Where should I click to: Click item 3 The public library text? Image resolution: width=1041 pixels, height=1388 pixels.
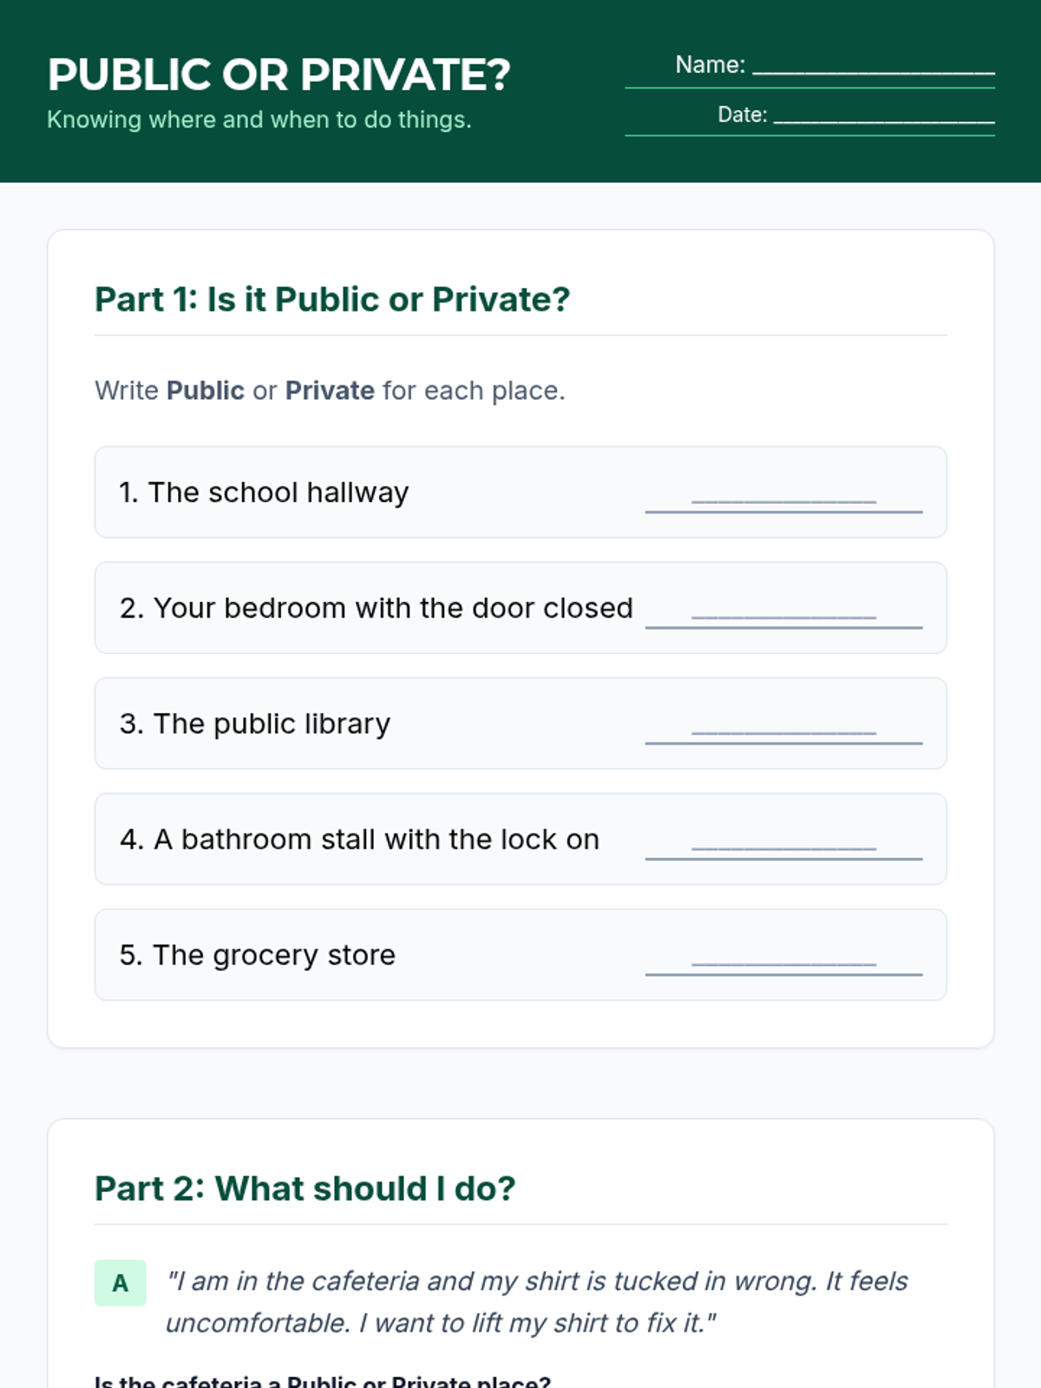(255, 723)
